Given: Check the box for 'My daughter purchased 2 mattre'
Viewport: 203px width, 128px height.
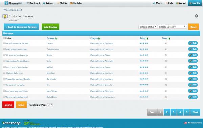Looking at the screenshot, I should click(x=4, y=79).
